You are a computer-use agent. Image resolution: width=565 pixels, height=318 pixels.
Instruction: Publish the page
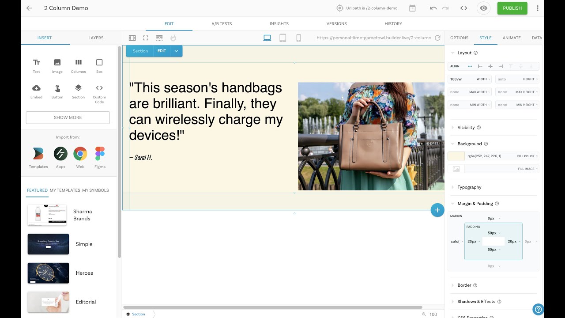coord(512,8)
